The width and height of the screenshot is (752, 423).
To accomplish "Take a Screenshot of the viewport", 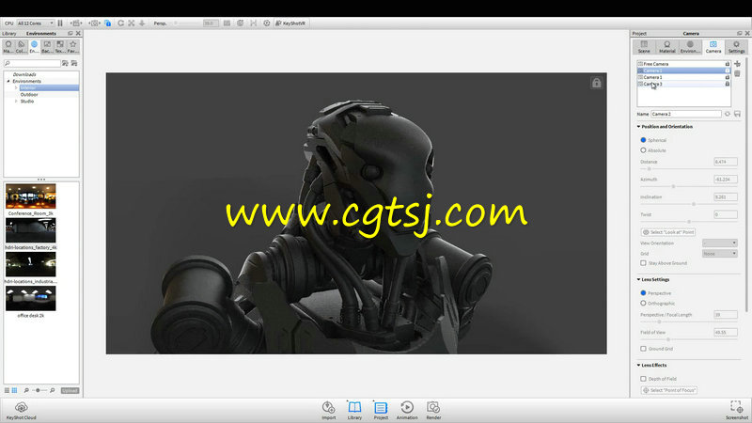I will tap(737, 410).
